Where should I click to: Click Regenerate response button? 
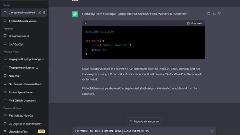coord(144,121)
